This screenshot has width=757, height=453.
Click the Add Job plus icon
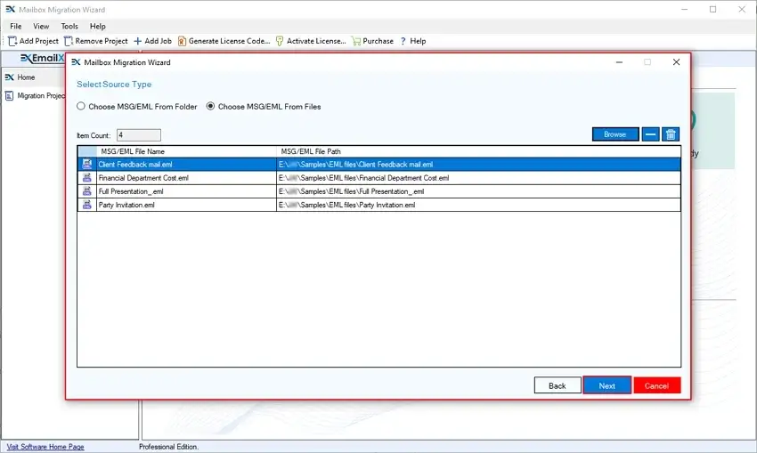click(x=138, y=41)
